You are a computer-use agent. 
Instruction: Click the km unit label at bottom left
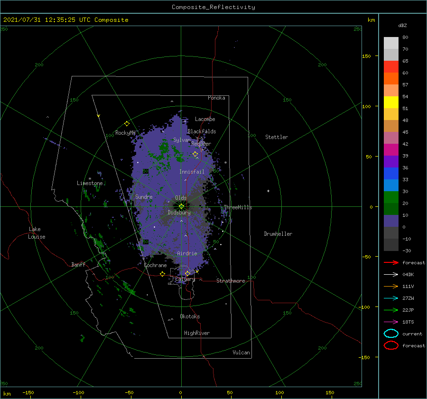pyautogui.click(x=7, y=394)
